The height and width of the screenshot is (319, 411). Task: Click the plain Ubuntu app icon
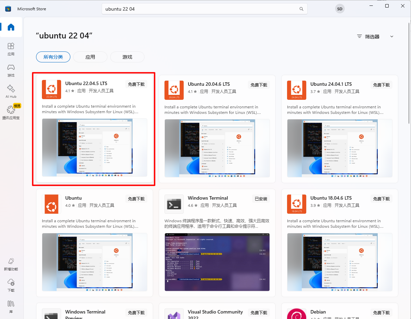(52, 204)
